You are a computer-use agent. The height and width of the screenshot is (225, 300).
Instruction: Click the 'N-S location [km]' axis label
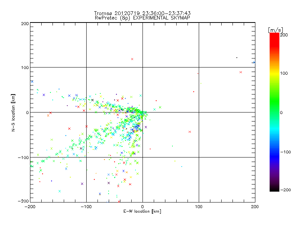coord(13,113)
